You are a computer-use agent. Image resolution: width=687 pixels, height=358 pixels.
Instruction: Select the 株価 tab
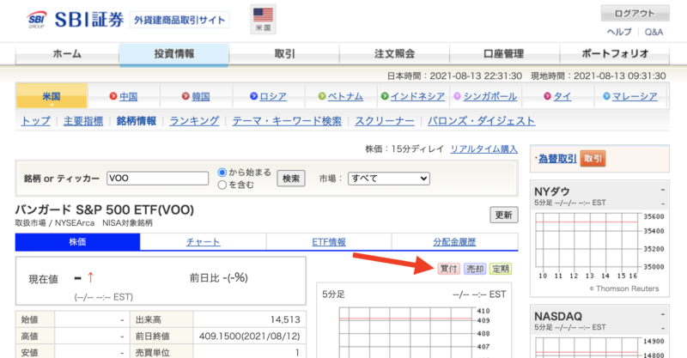[x=77, y=242]
